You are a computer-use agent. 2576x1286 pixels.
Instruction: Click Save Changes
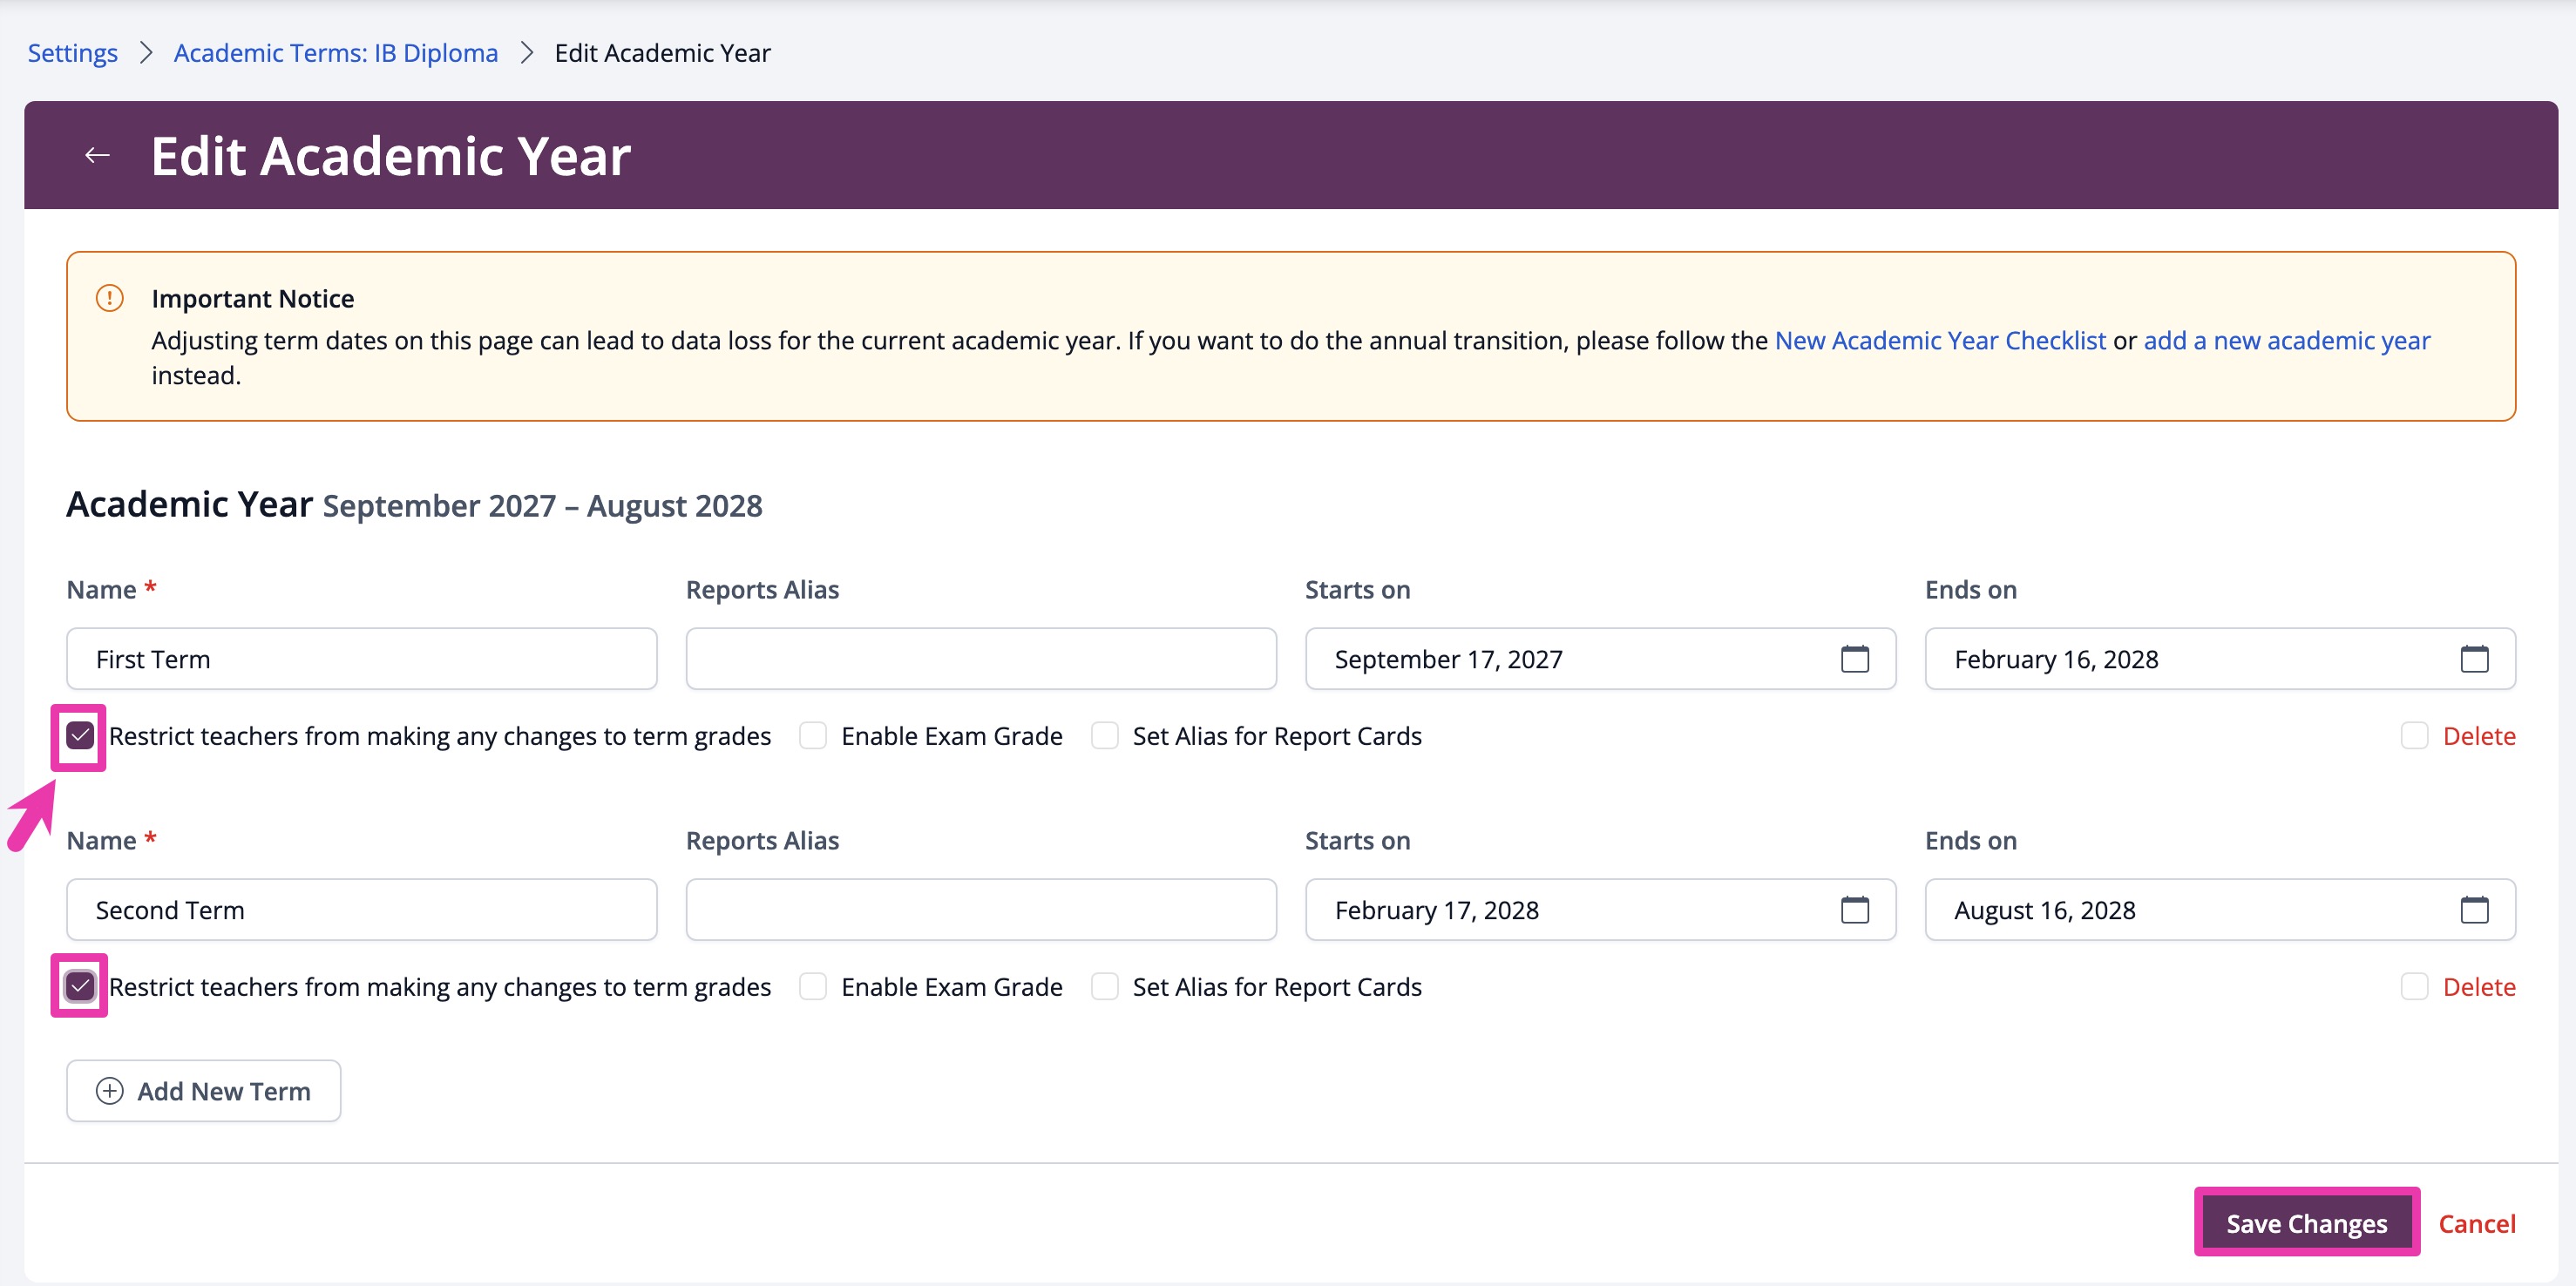point(2306,1222)
